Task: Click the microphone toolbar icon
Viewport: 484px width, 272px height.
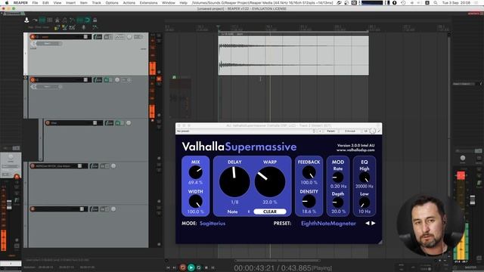Action: tap(83, 27)
